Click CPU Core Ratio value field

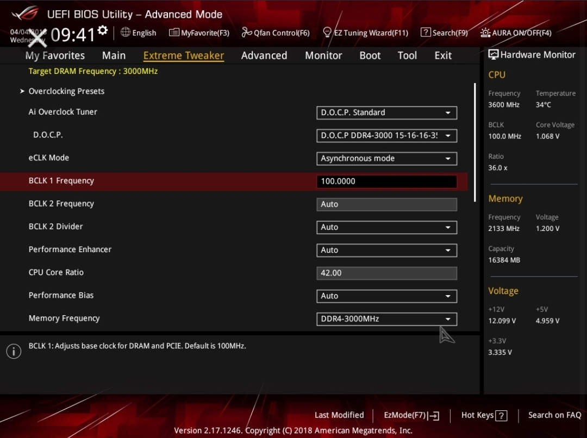pos(387,273)
